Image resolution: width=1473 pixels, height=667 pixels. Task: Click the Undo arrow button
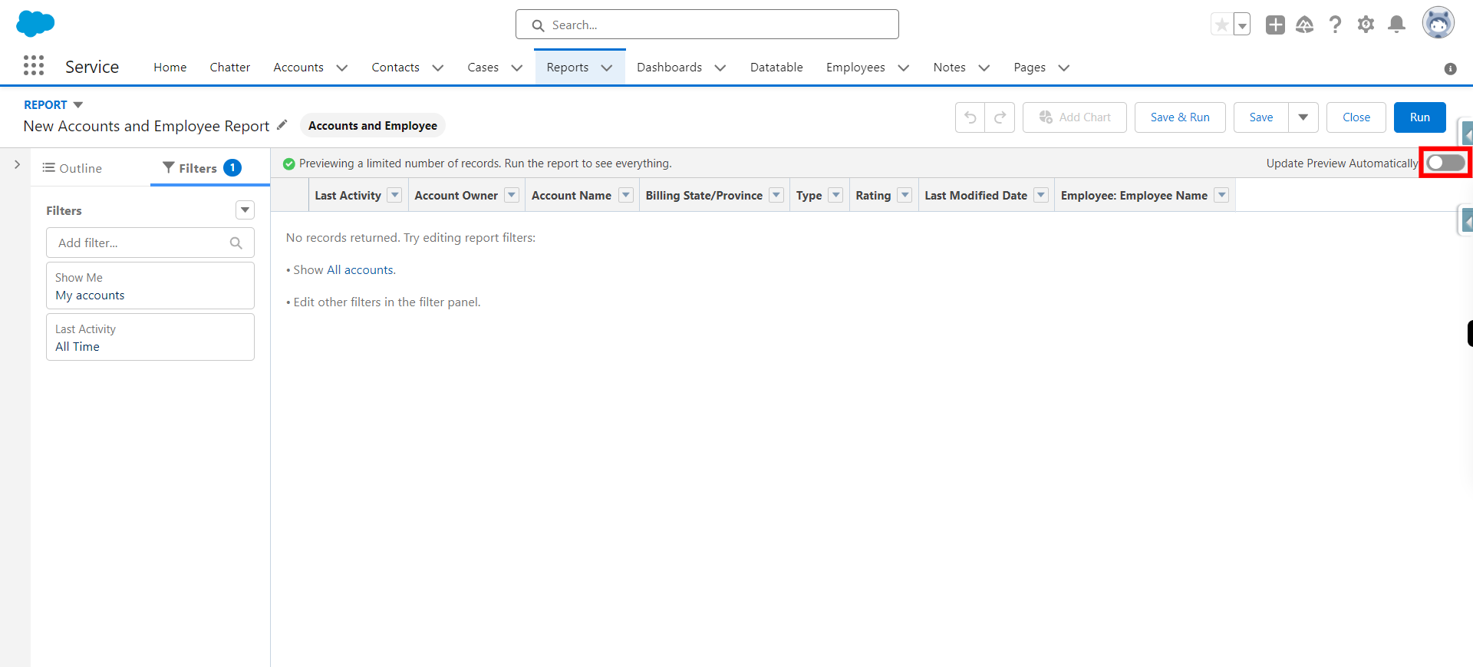coord(970,117)
